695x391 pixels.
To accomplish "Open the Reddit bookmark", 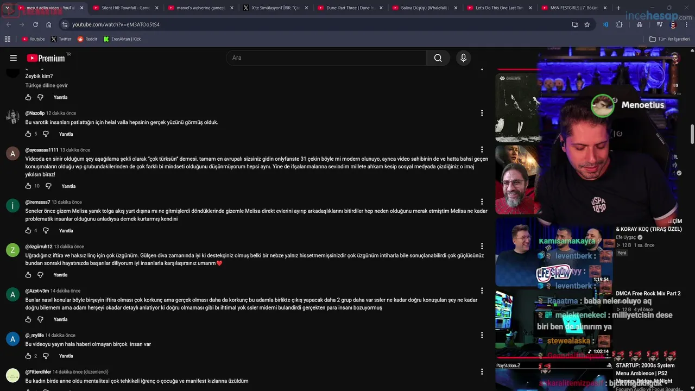I will [x=87, y=39].
